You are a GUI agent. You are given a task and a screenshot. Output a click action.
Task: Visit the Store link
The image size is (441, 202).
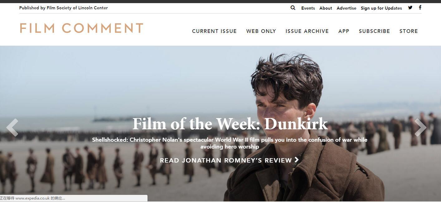pos(409,31)
